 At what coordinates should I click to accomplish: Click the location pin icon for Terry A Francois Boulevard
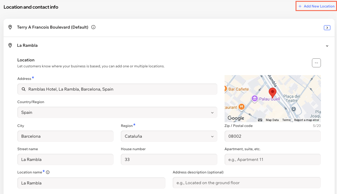(x=10, y=27)
